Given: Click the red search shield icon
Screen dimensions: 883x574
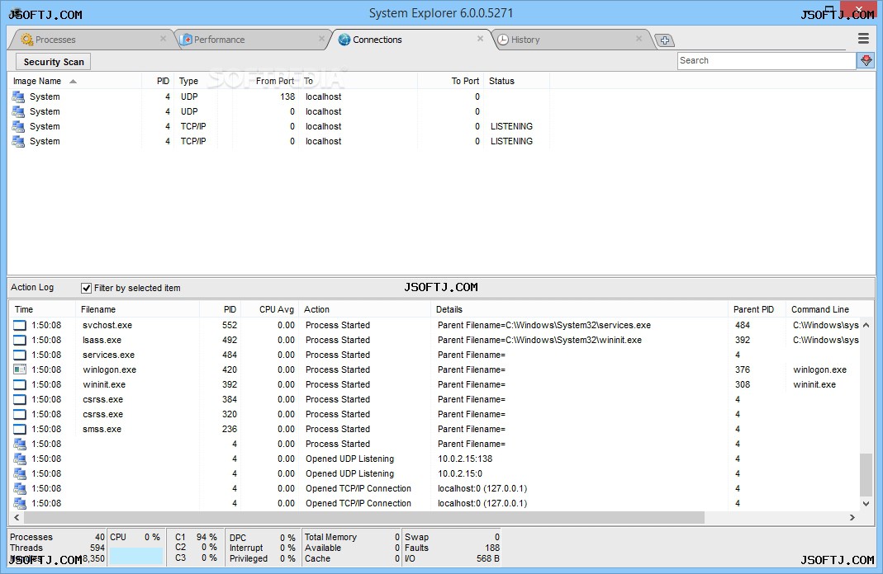Looking at the screenshot, I should tap(866, 61).
